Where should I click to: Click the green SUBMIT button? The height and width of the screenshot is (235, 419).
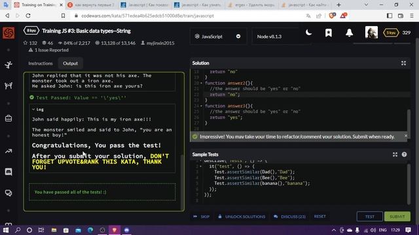pyautogui.click(x=397, y=217)
